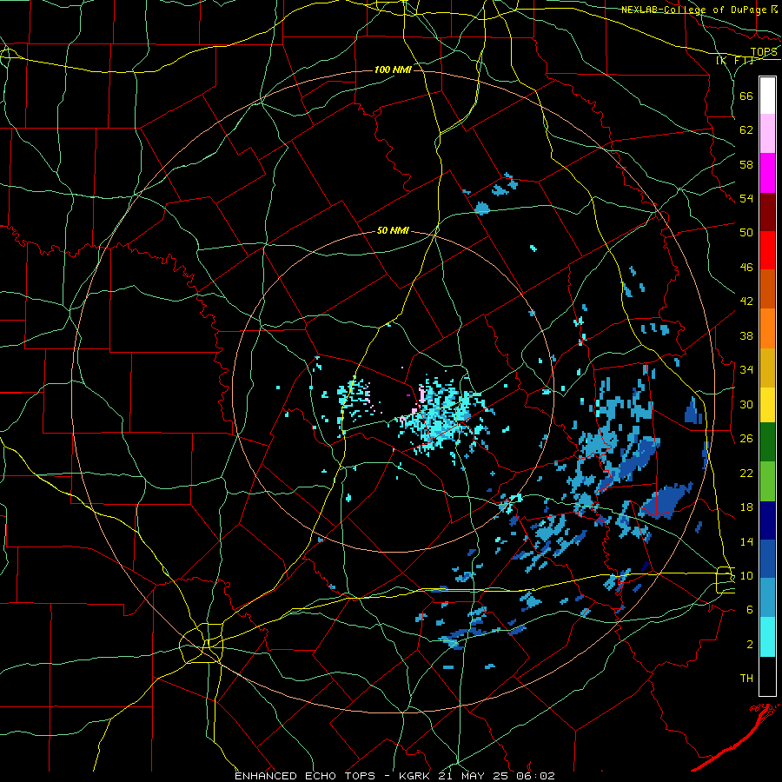Click legend value 38
Screen dimensions: 782x782
746,335
